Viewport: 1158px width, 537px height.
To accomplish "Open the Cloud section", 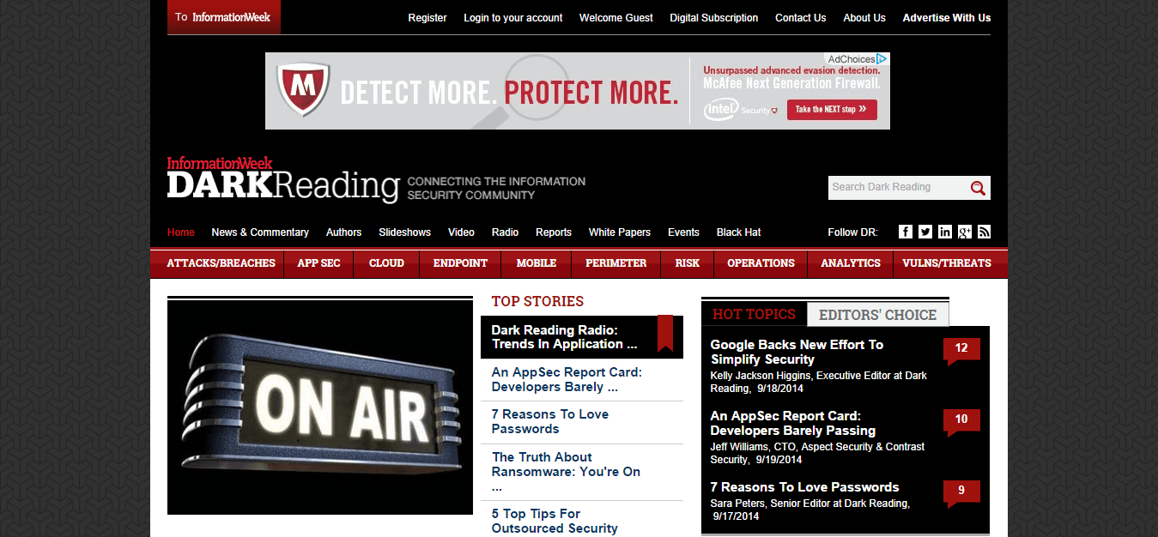I will 386,263.
